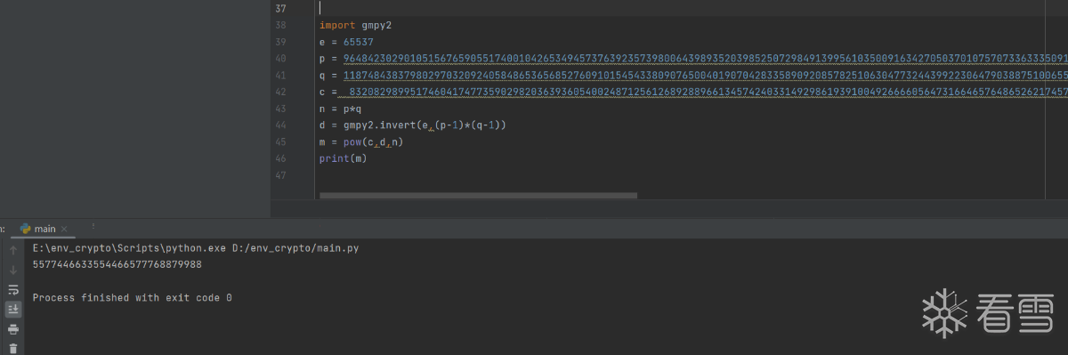Select the main run tab
The height and width of the screenshot is (355, 1068).
40,229
